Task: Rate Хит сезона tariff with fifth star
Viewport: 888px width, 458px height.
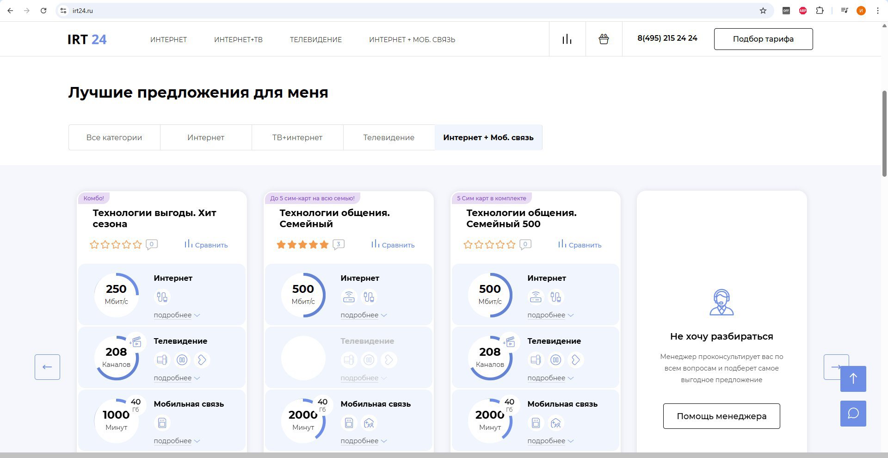Action: (x=137, y=244)
